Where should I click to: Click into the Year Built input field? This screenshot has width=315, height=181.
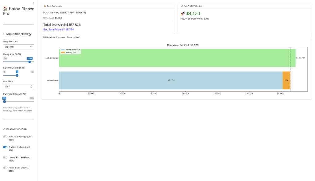click(x=15, y=87)
